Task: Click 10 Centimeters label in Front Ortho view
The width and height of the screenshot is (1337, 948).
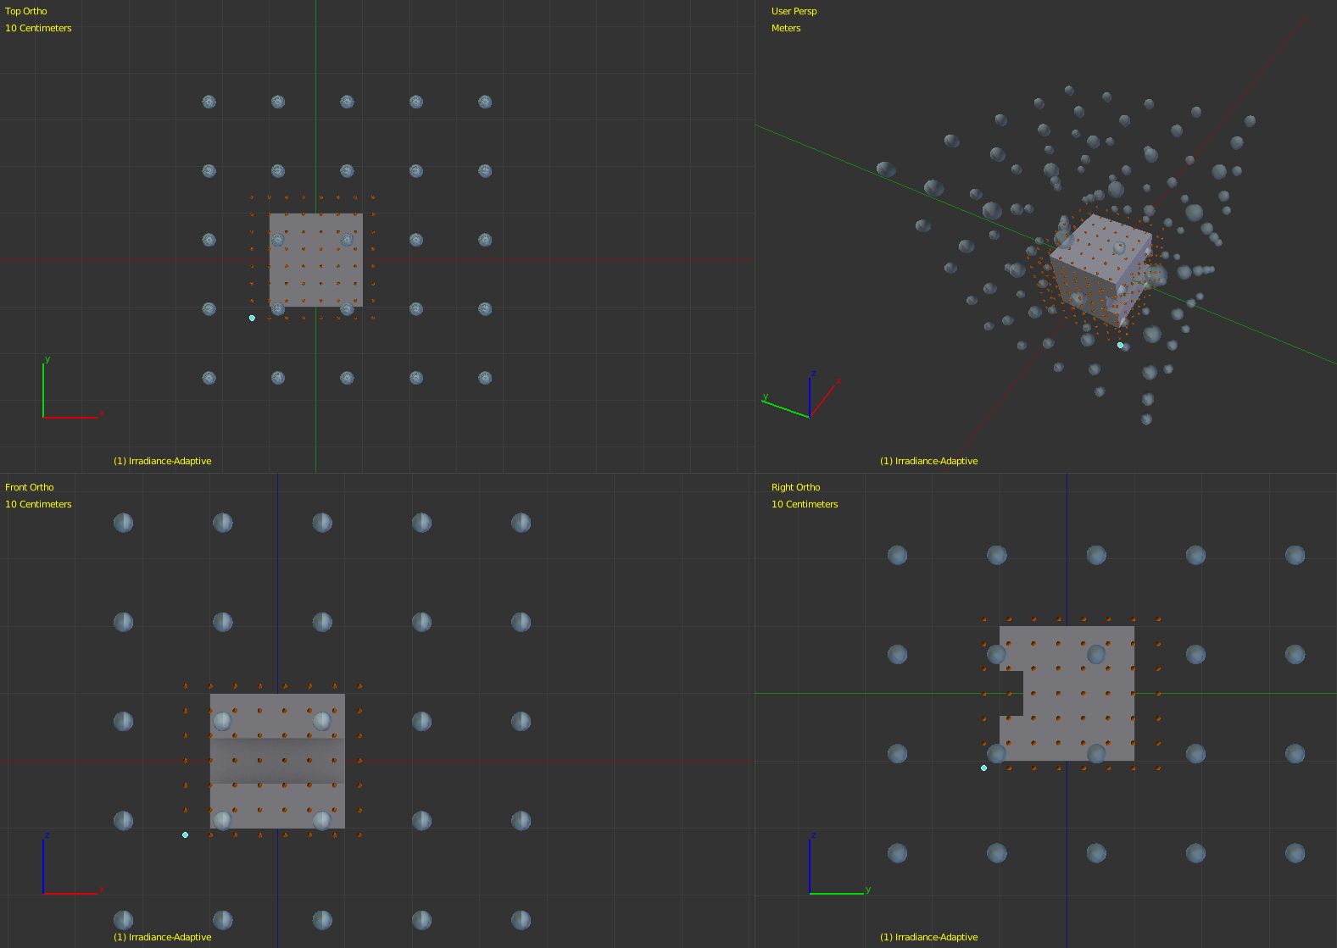Action: (x=38, y=504)
